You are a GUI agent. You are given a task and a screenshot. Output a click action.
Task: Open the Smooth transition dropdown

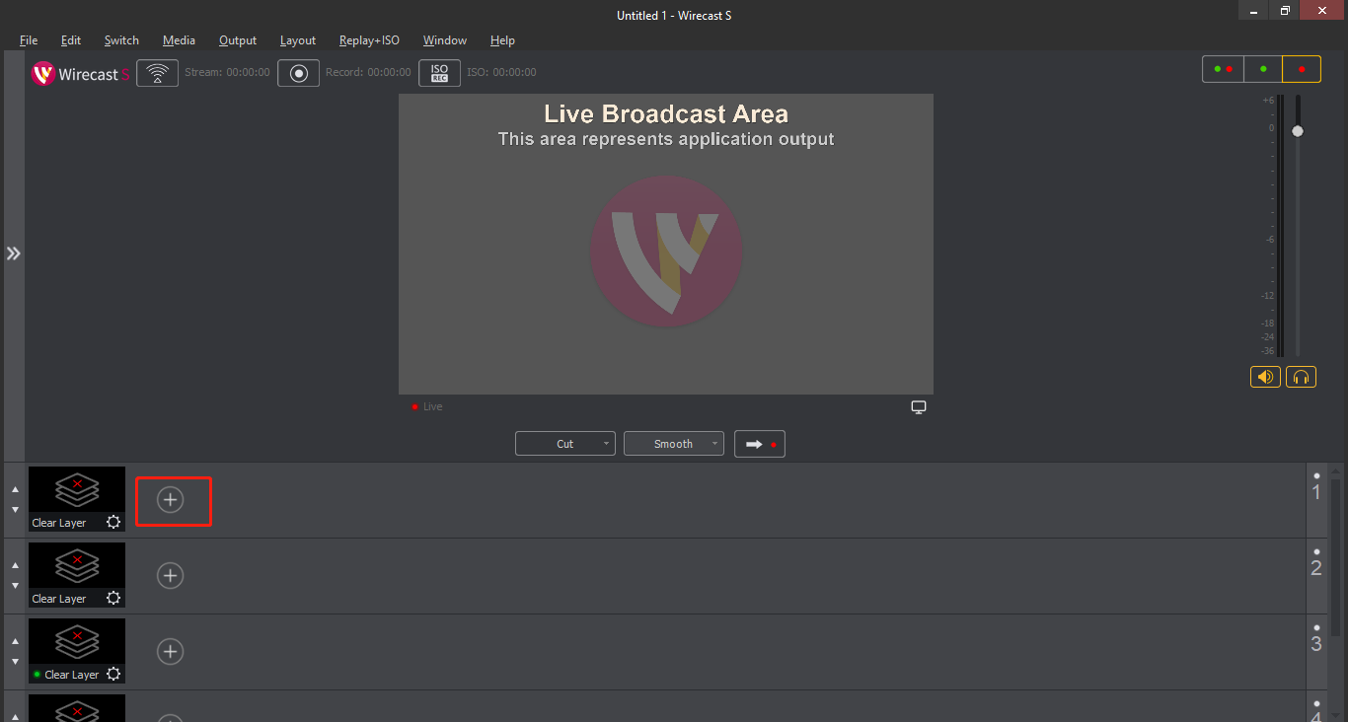click(x=674, y=444)
